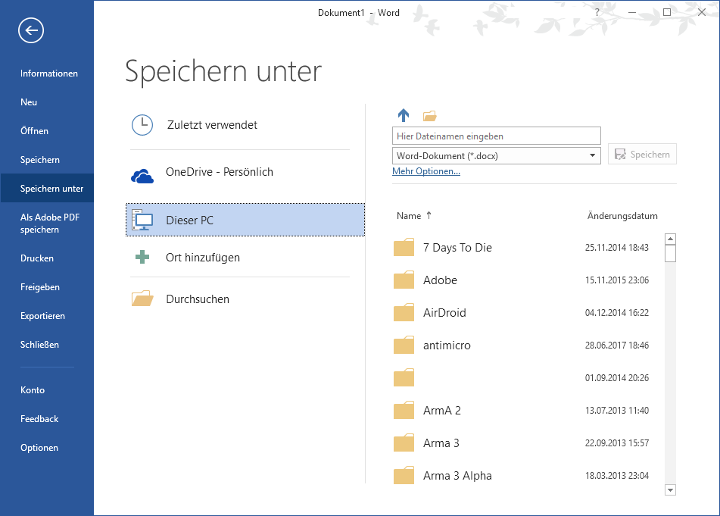Click the date 22.09.2013 15:57
720x516 pixels.
pos(617,443)
